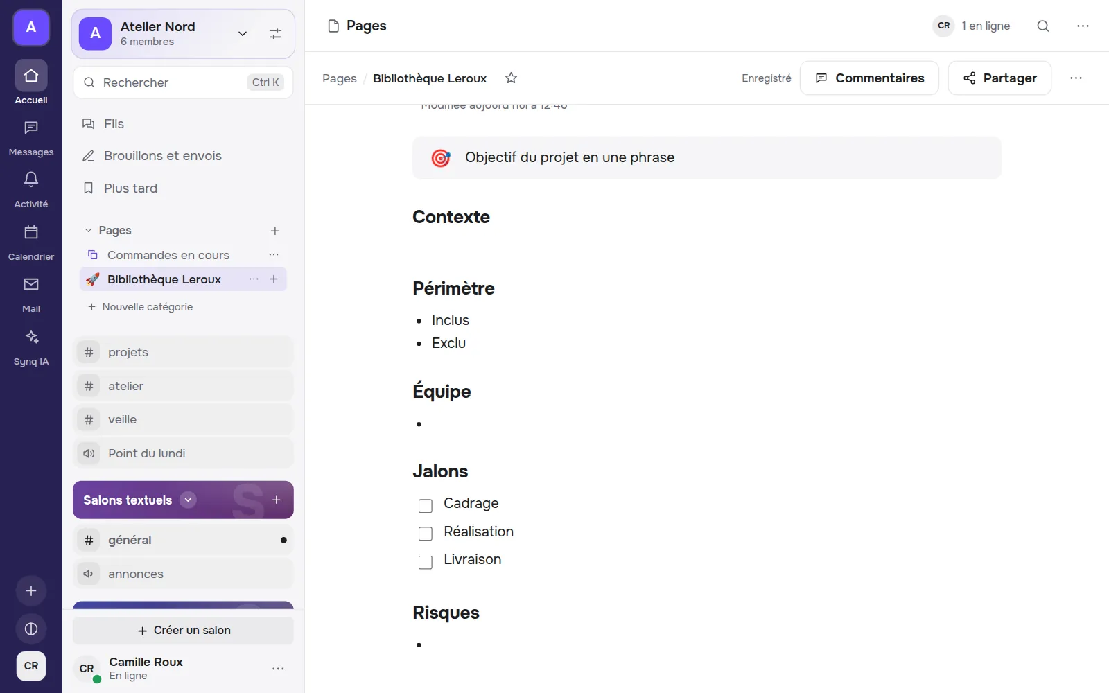Collapse the Pages section chevron
Image resolution: width=1109 pixels, height=693 pixels.
(x=88, y=231)
